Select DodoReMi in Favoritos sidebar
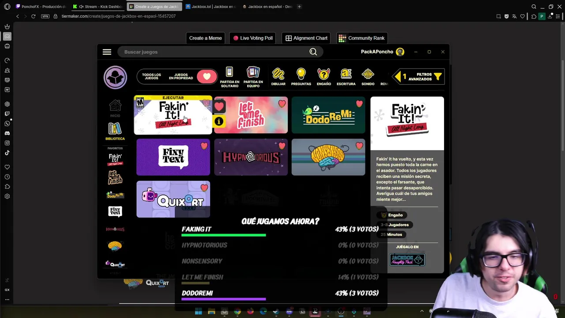This screenshot has width=565, height=318. (x=115, y=194)
